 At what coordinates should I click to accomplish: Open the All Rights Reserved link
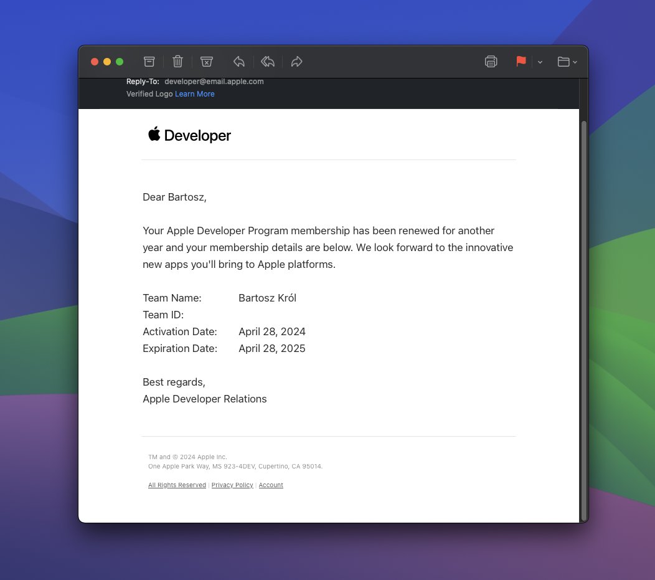click(177, 485)
